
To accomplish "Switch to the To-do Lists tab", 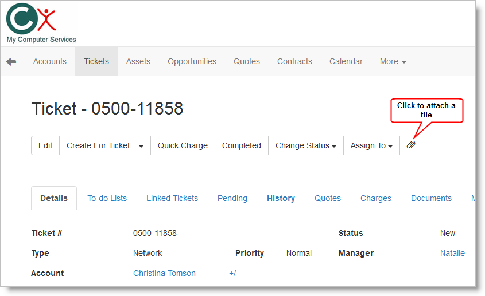I will pyautogui.click(x=107, y=198).
